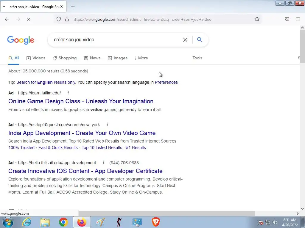Click the '100% Trusted' sitelink
The width and height of the screenshot is (305, 228).
click(21, 148)
